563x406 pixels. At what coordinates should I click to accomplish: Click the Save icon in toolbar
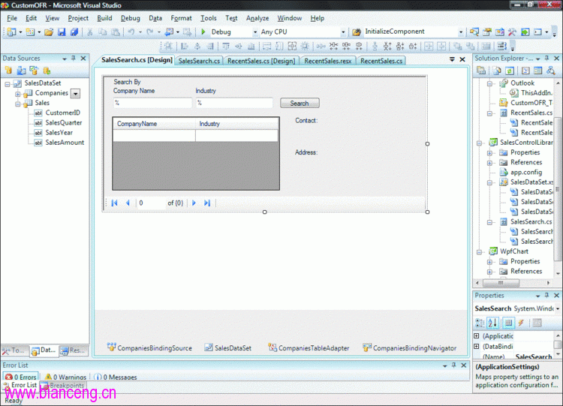click(62, 32)
